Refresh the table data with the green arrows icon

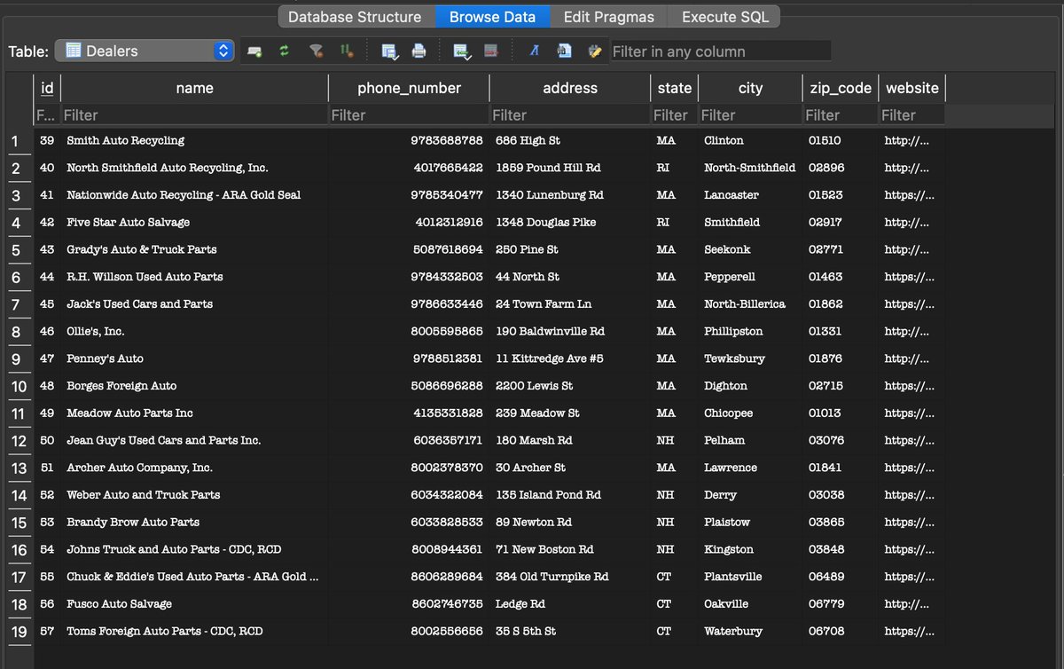pos(284,51)
